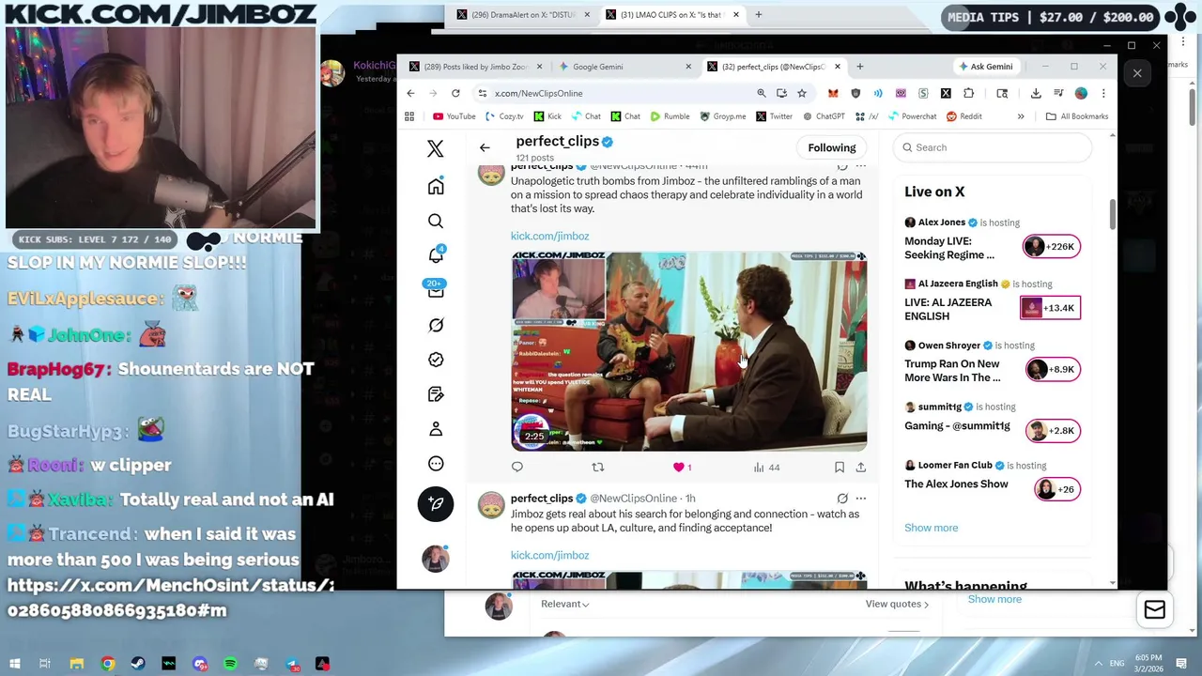
Task: Open File Explorer from taskbar
Action: 77,664
